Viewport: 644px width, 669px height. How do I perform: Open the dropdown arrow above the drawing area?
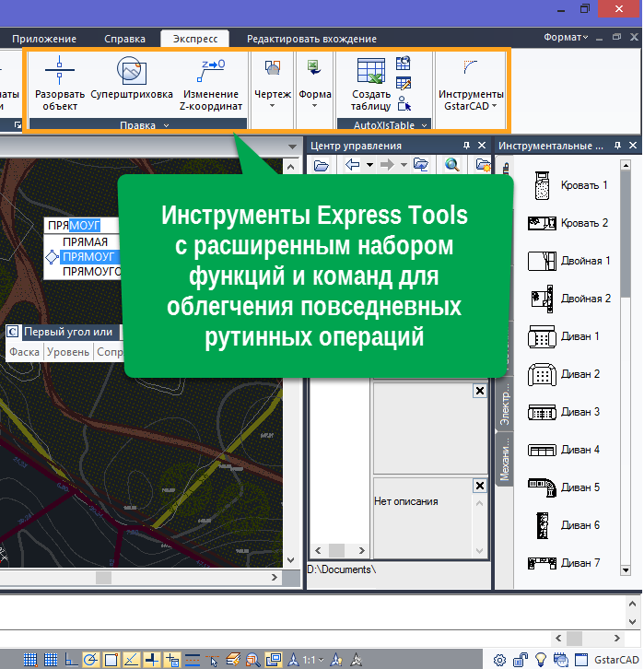pos(292,147)
